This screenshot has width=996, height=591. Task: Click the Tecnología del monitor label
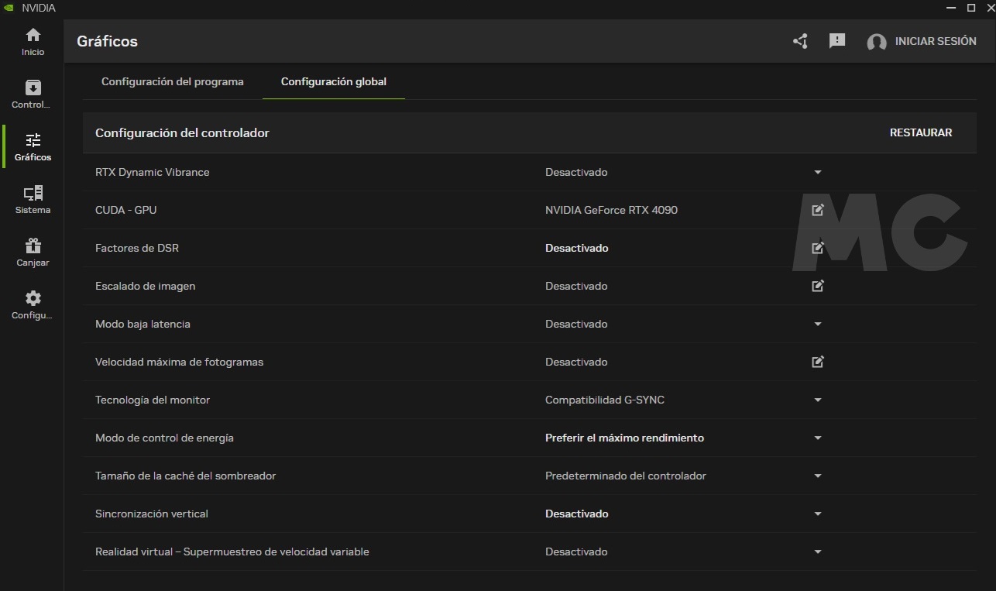[x=153, y=400]
